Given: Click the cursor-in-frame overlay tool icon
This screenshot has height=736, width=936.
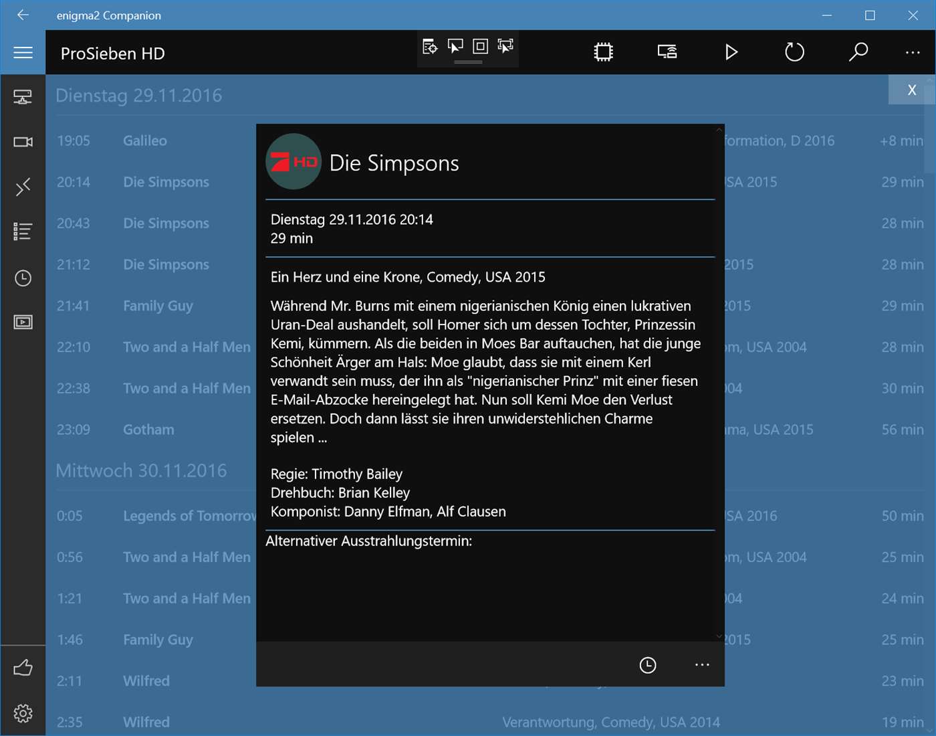Looking at the screenshot, I should pos(505,46).
